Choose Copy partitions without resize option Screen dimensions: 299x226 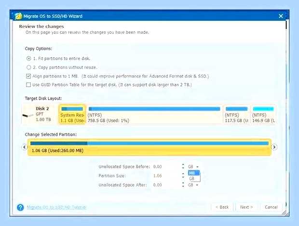pyautogui.click(x=28, y=67)
